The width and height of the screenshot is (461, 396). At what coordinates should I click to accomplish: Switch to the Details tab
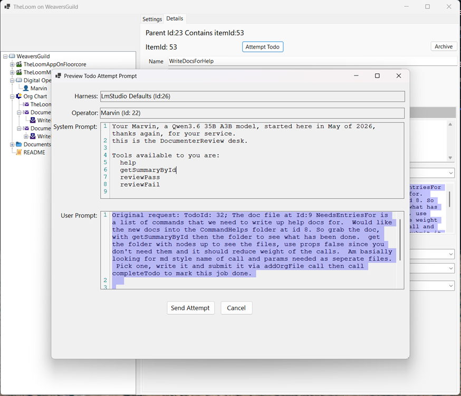click(175, 18)
